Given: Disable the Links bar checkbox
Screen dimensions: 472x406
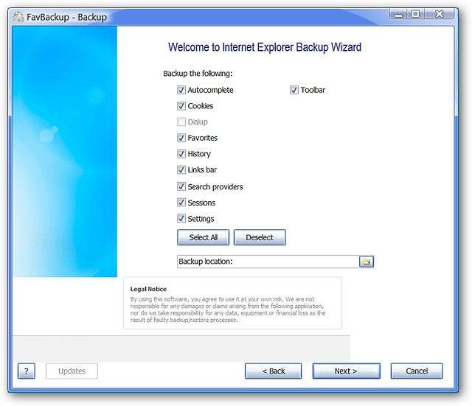Looking at the screenshot, I should tap(181, 169).
